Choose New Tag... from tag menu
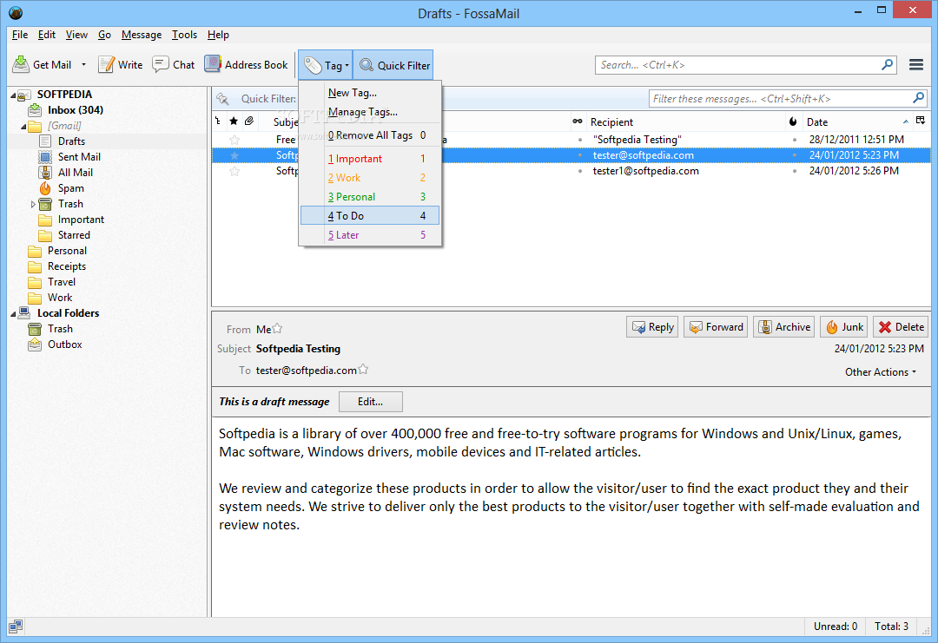 [370, 93]
